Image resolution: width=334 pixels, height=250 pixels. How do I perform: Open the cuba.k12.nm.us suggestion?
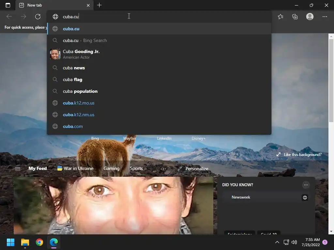pyautogui.click(x=159, y=115)
